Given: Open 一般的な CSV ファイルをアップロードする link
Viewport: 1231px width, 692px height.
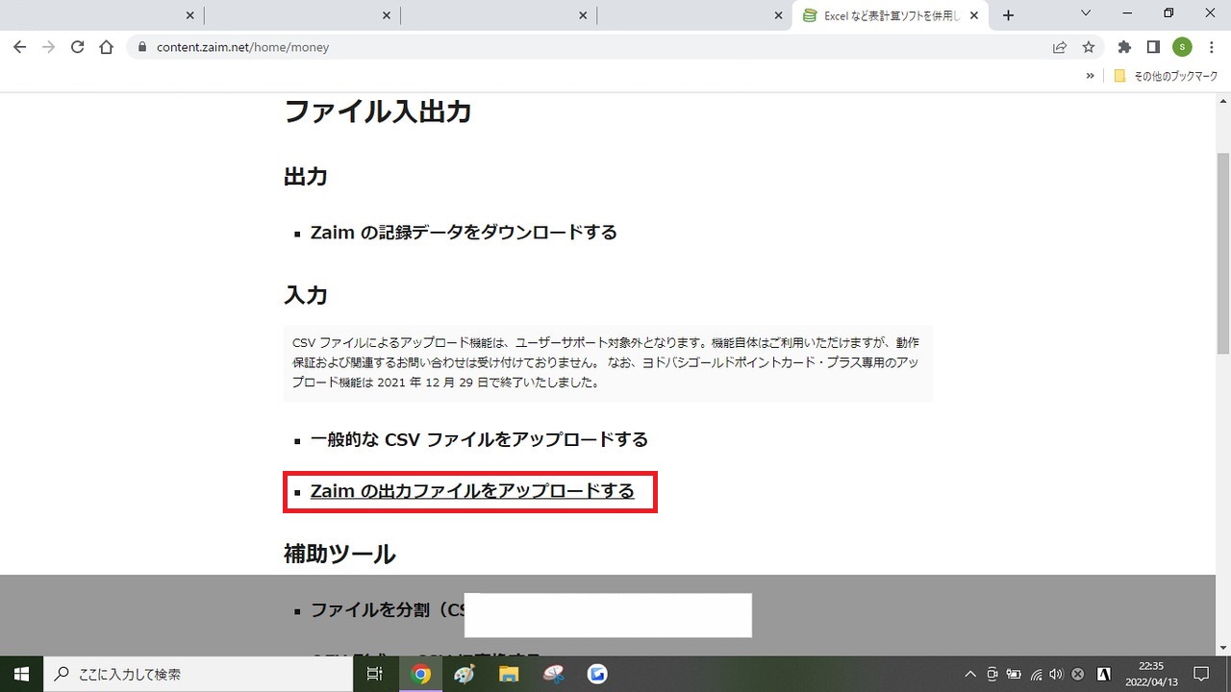Looking at the screenshot, I should pos(479,439).
